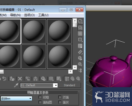
Task: Select the bottom-left material sample slot
Action: click(10, 57)
